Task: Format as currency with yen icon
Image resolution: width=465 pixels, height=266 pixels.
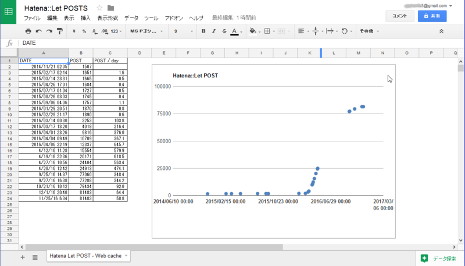Action: (x=74, y=31)
